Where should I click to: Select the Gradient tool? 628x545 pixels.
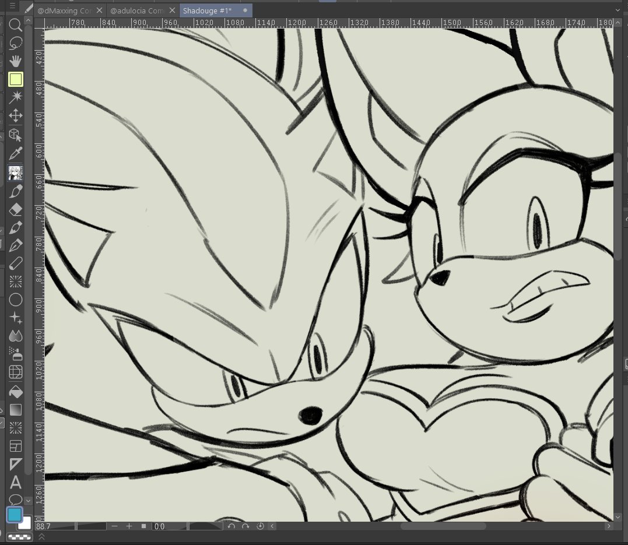coord(15,410)
